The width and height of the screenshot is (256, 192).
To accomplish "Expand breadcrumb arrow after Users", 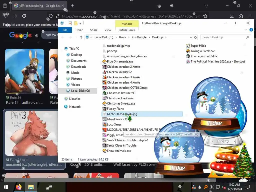I will pos(129,37).
